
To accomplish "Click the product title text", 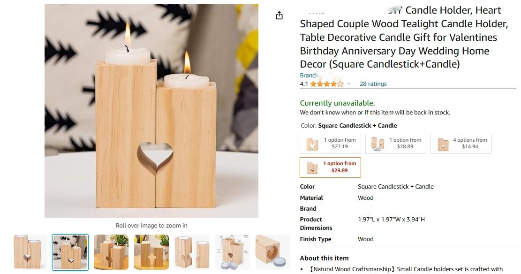I will (x=404, y=37).
